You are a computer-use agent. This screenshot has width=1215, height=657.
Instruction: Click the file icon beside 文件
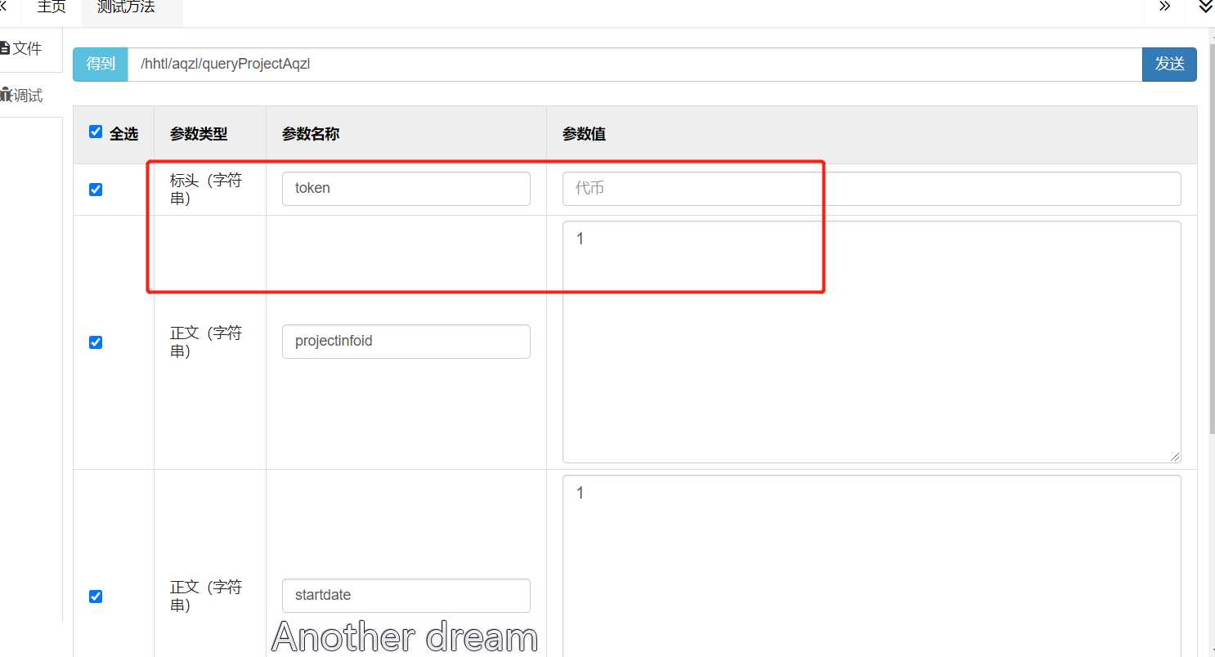pos(5,49)
